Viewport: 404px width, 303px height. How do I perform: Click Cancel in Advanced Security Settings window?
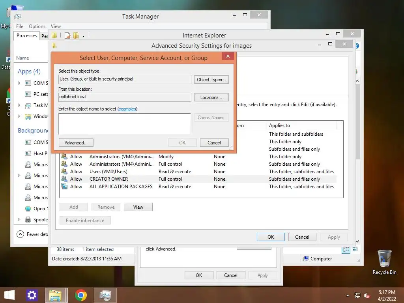[x=302, y=237]
